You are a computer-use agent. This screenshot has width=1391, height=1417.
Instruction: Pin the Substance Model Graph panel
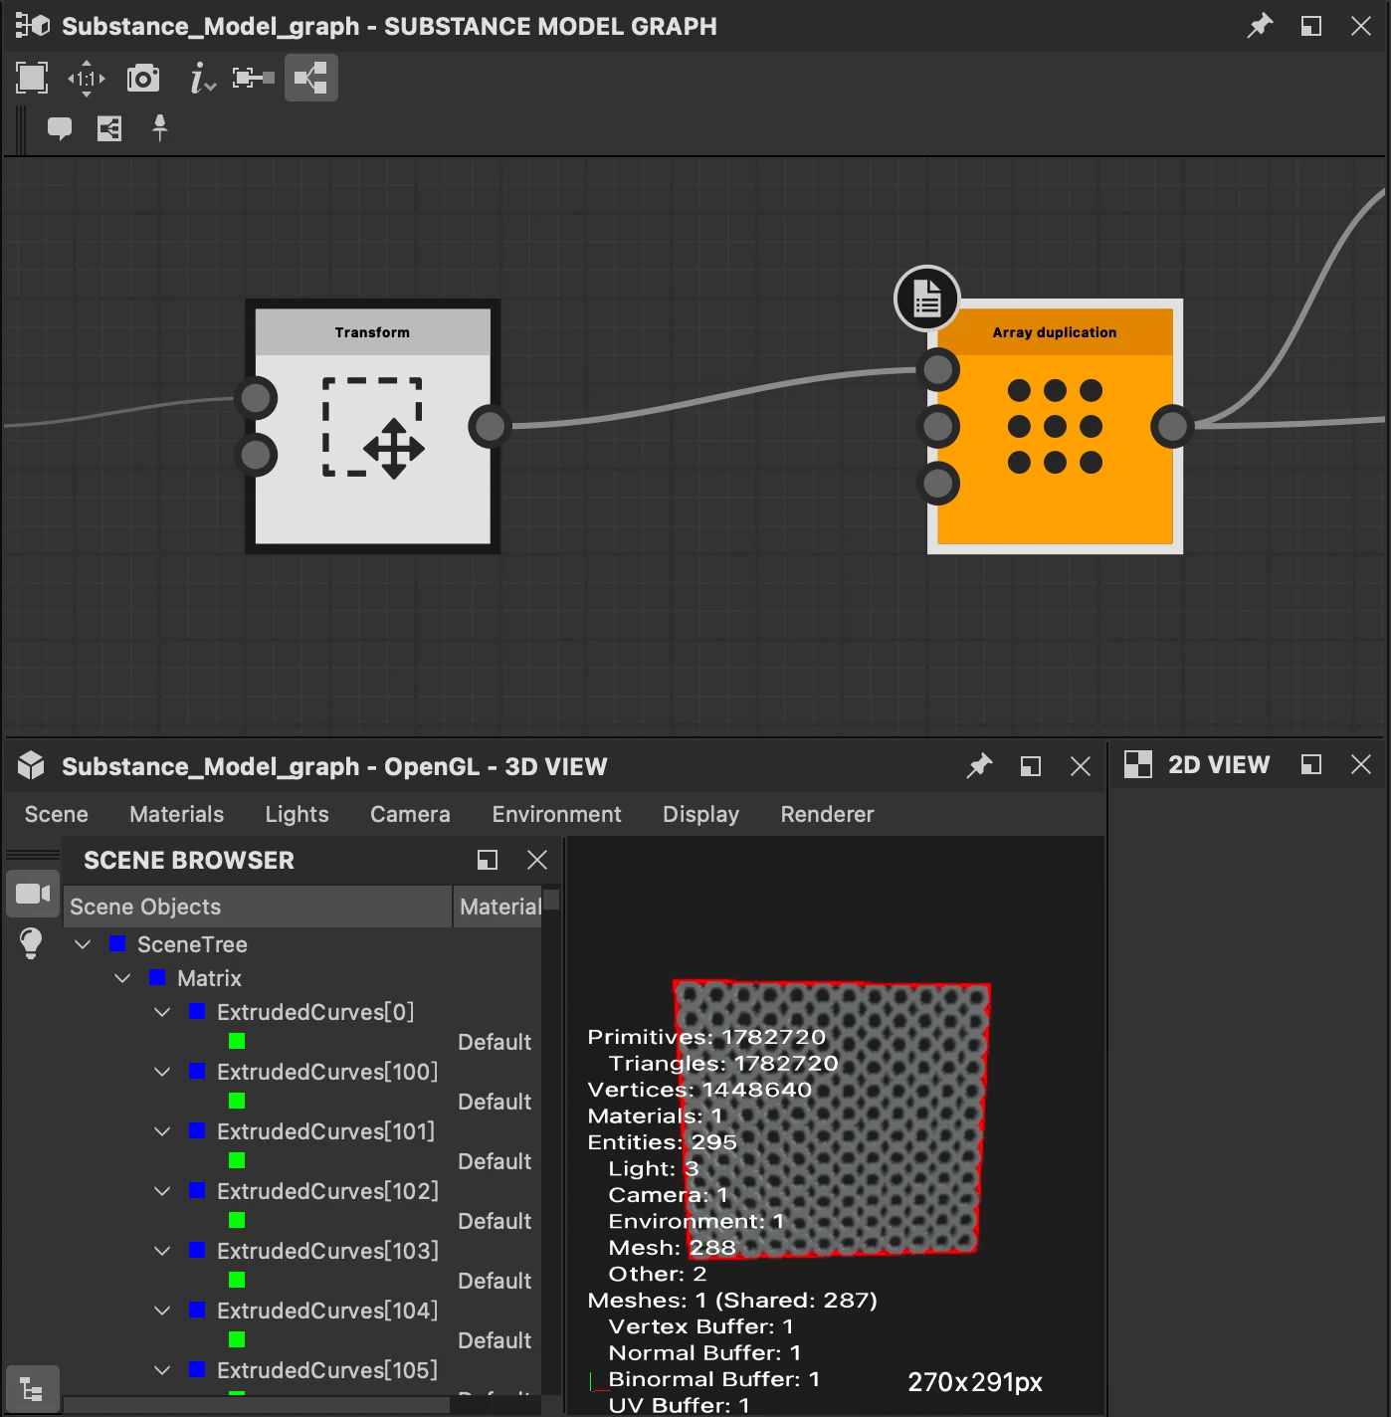coord(1260,26)
